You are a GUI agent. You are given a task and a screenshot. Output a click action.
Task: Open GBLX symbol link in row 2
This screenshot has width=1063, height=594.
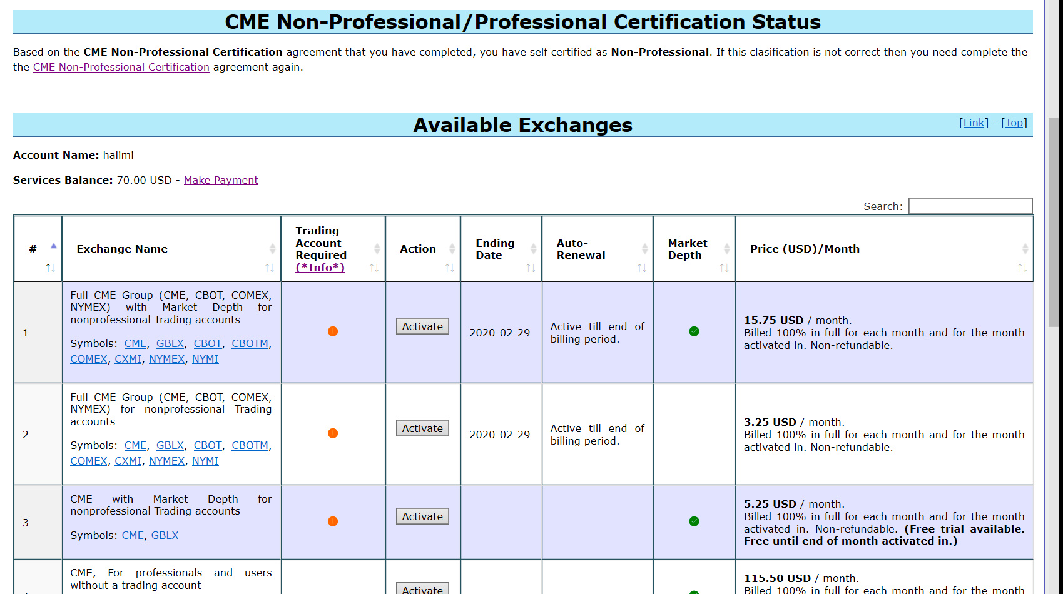coord(170,445)
